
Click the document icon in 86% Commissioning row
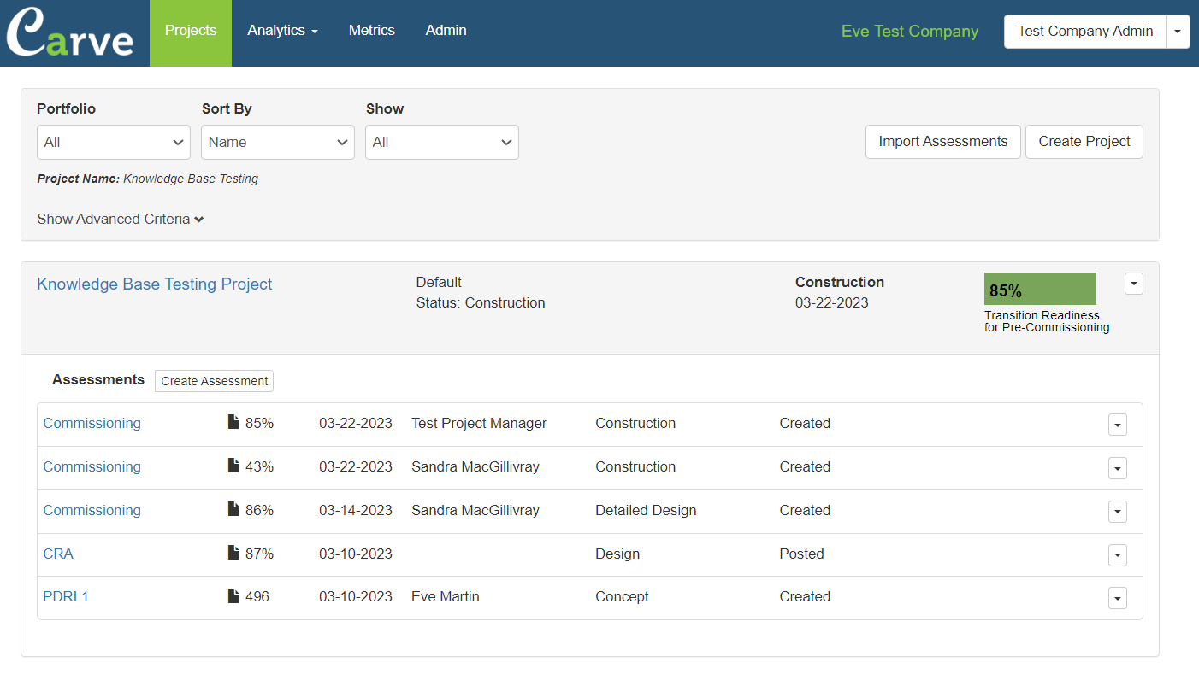(233, 509)
